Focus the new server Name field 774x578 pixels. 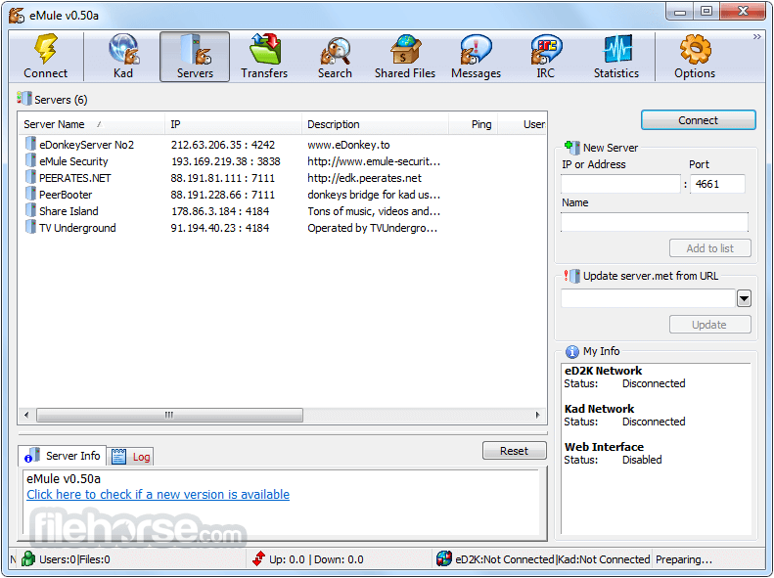point(655,222)
